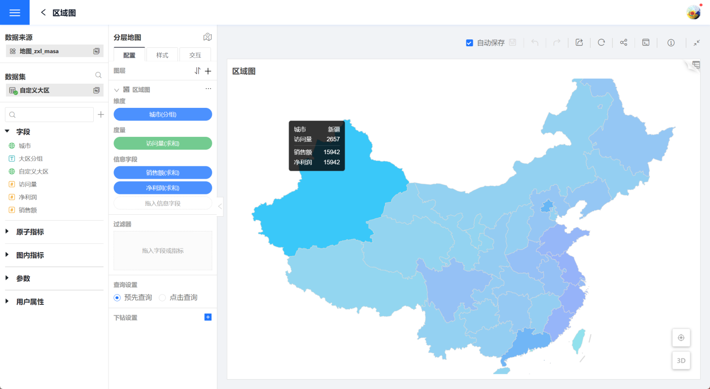Click the 3D view button
The height and width of the screenshot is (389, 710).
(681, 360)
